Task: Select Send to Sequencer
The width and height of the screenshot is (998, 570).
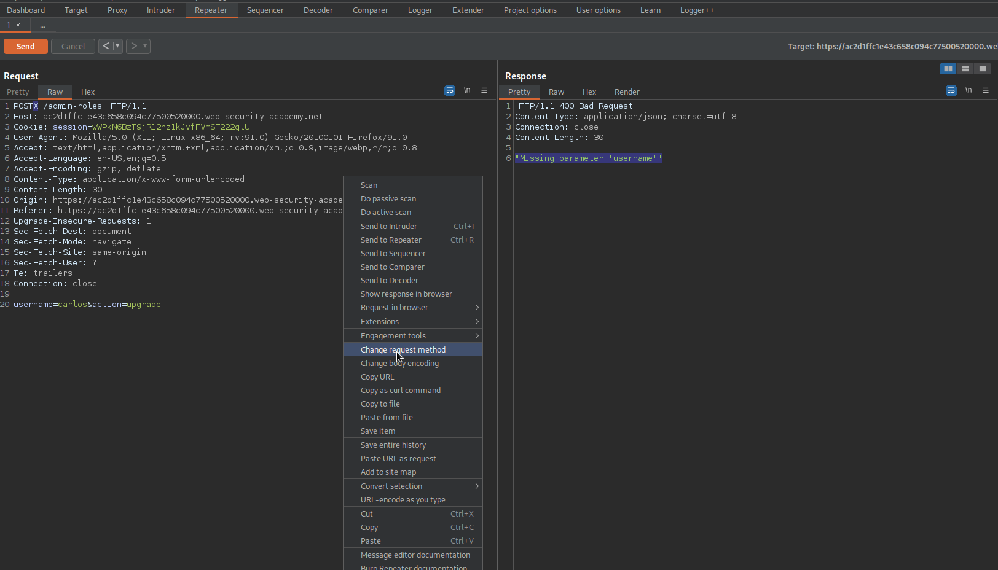Action: pyautogui.click(x=413, y=253)
